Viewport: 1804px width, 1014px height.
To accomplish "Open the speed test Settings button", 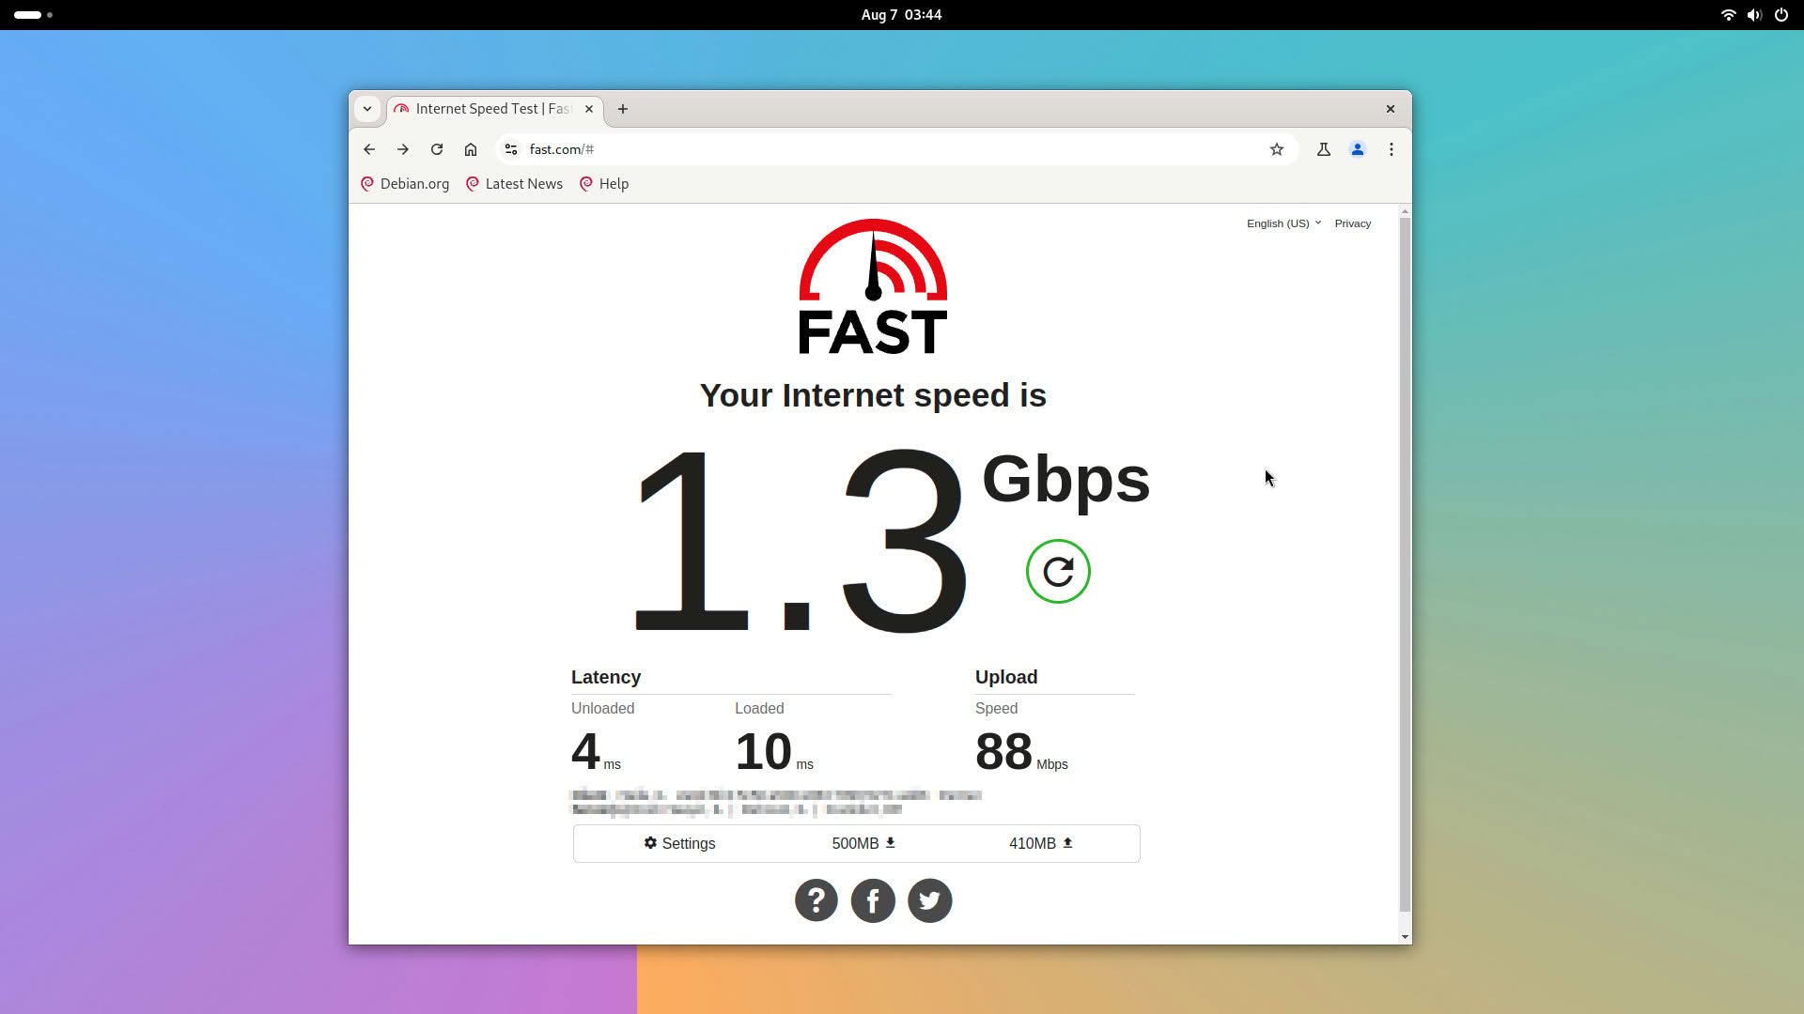I will 679,843.
